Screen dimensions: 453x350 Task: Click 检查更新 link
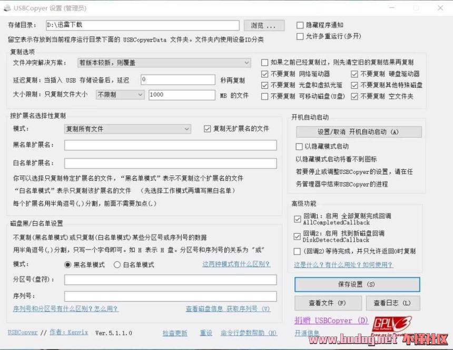(175, 333)
